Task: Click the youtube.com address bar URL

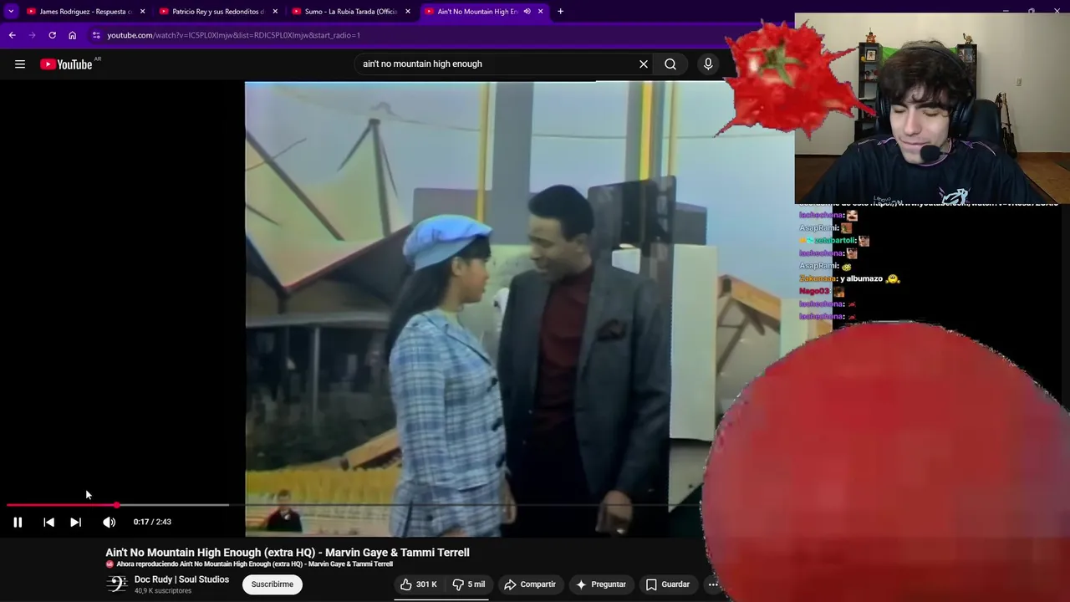Action: coord(233,35)
